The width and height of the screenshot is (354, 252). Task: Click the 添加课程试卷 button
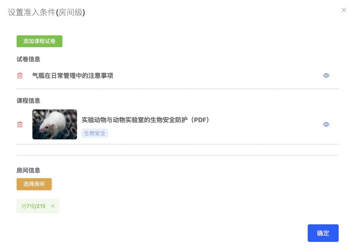40,41
